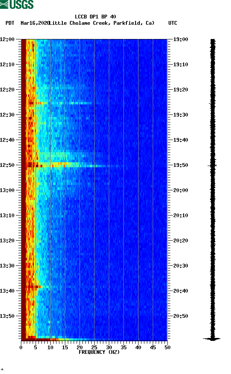
Task: Click the 40 Hz frequency axis label
Action: pyautogui.click(x=138, y=348)
